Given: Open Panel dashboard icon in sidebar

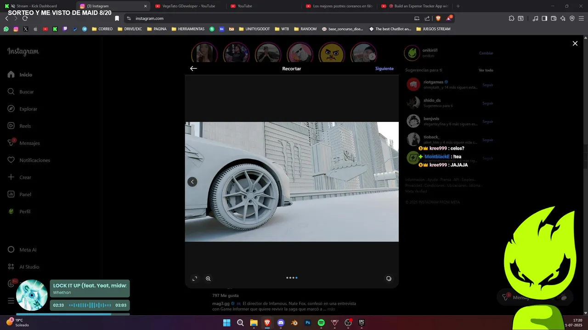Looking at the screenshot, I should [x=11, y=194].
